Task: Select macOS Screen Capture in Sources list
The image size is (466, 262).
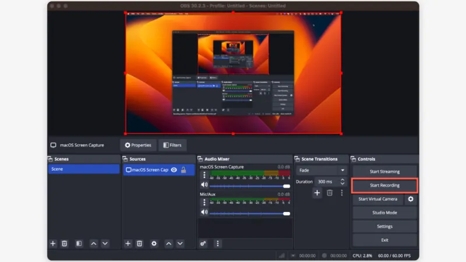Action: coord(158,170)
